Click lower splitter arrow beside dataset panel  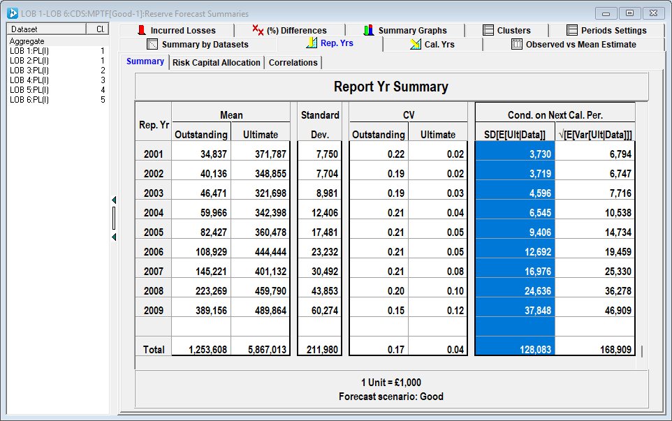coord(114,237)
